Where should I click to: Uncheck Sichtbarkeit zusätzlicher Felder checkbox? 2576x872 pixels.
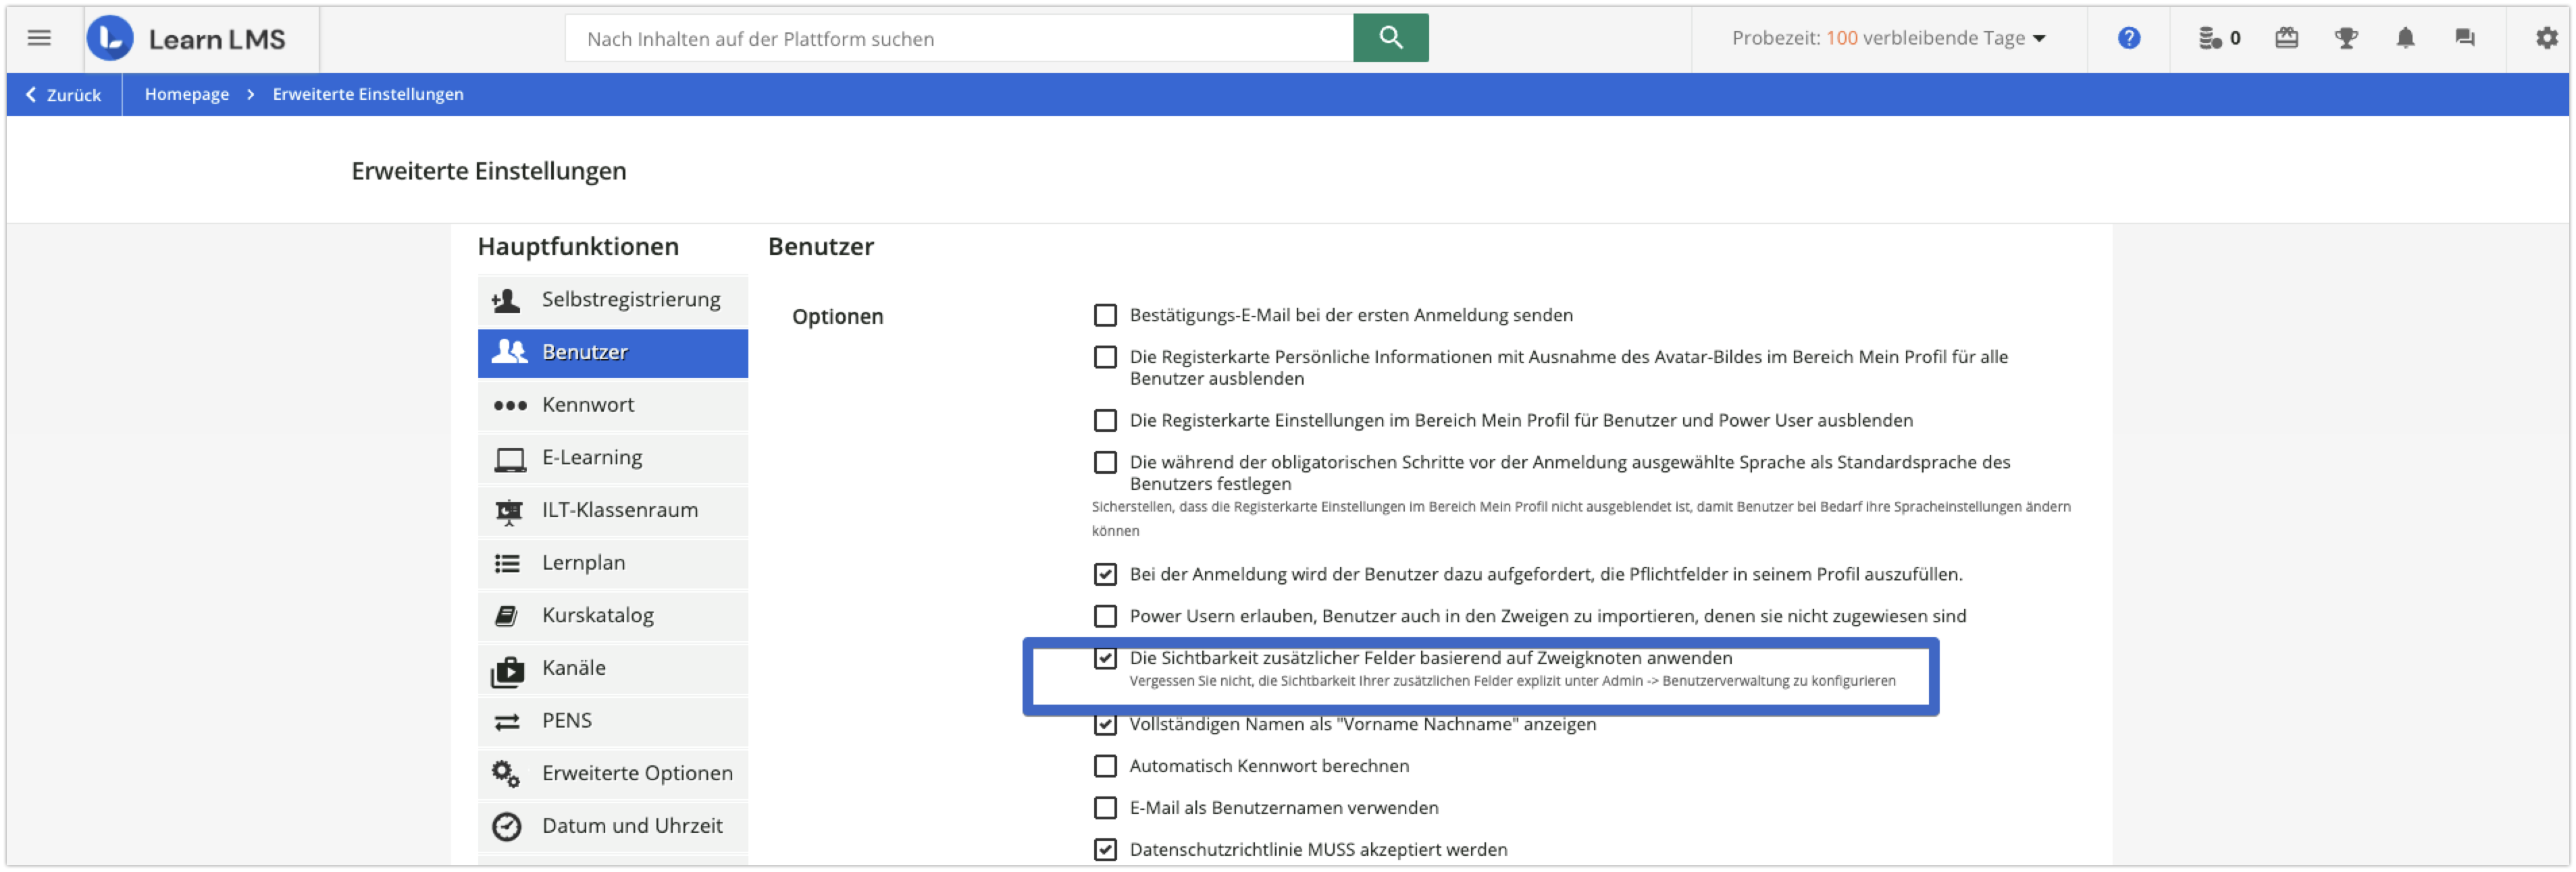click(x=1105, y=658)
